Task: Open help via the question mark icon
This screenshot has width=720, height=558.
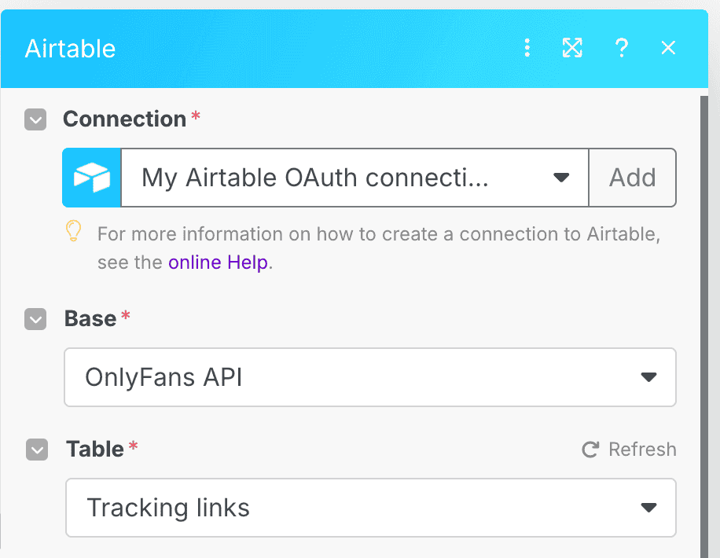Action: [621, 49]
